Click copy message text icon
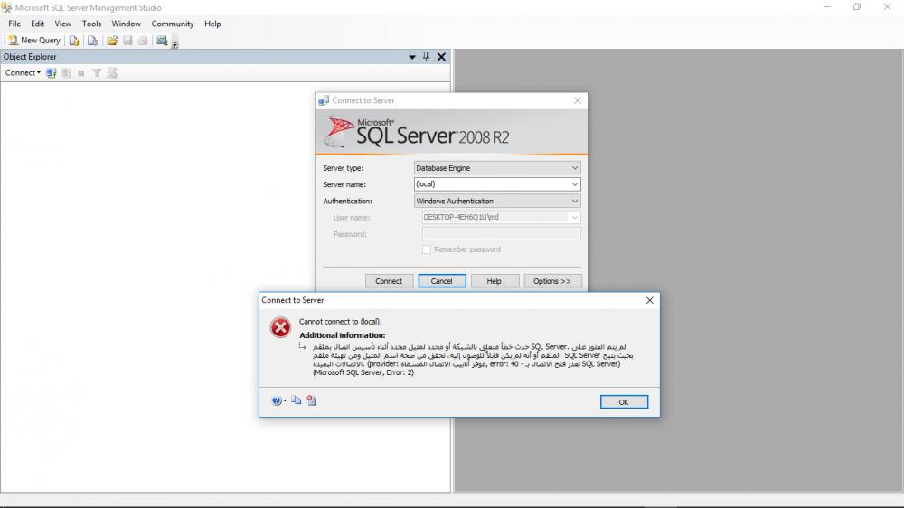Image resolution: width=904 pixels, height=508 pixels. tap(297, 400)
